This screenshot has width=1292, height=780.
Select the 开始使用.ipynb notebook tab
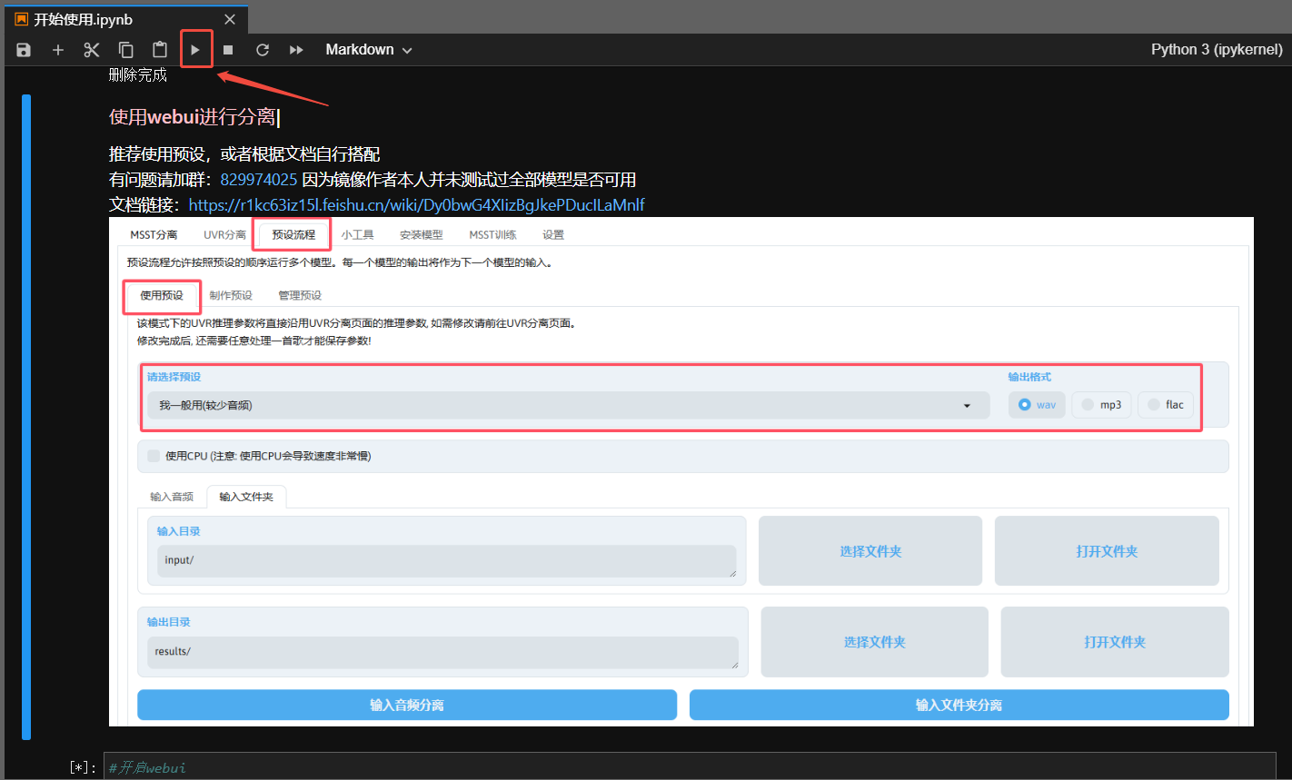pos(124,19)
